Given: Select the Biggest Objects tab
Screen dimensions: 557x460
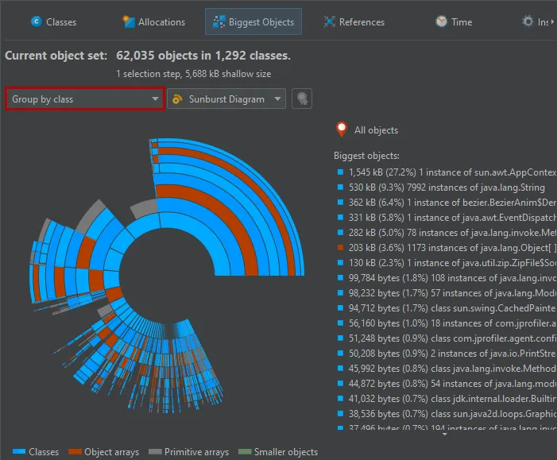Looking at the screenshot, I should click(253, 21).
